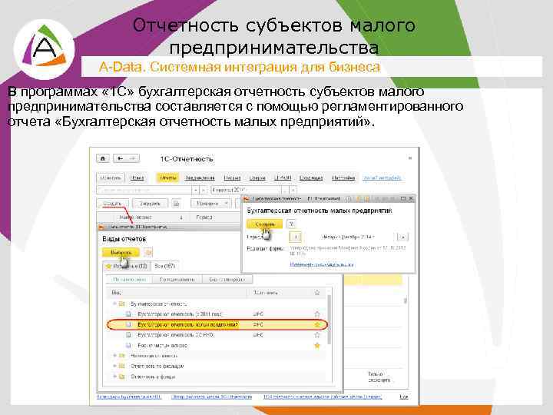
Task: Clear the period field with x button
Action: (x=293, y=191)
